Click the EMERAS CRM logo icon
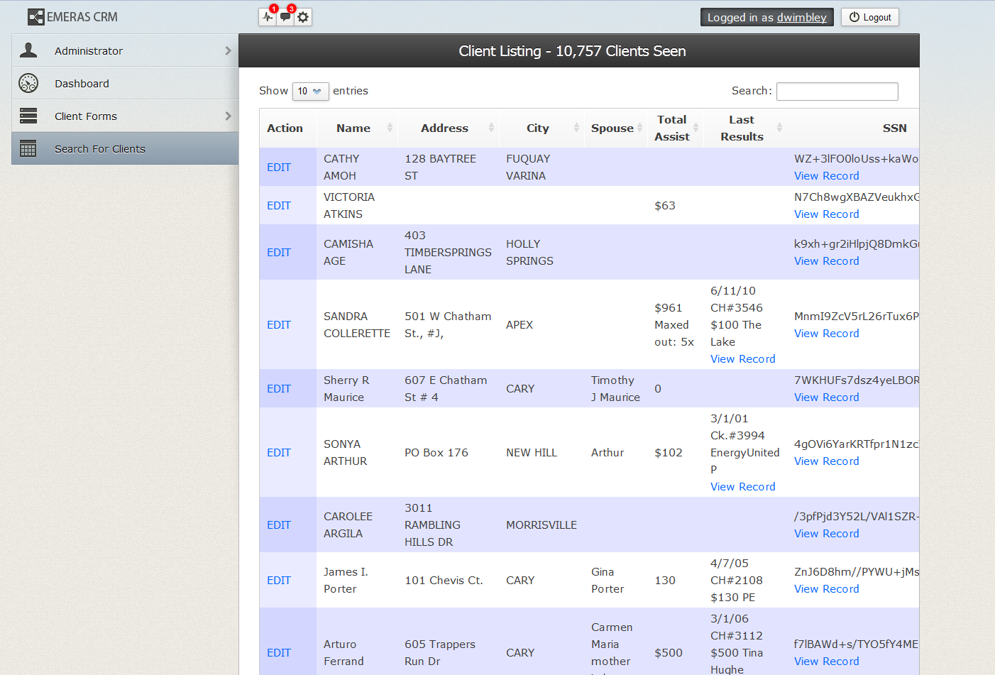Viewport: 995px width, 675px height. [x=35, y=17]
